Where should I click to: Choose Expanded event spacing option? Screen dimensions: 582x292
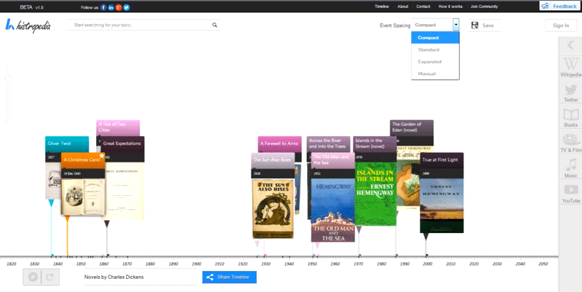point(429,61)
